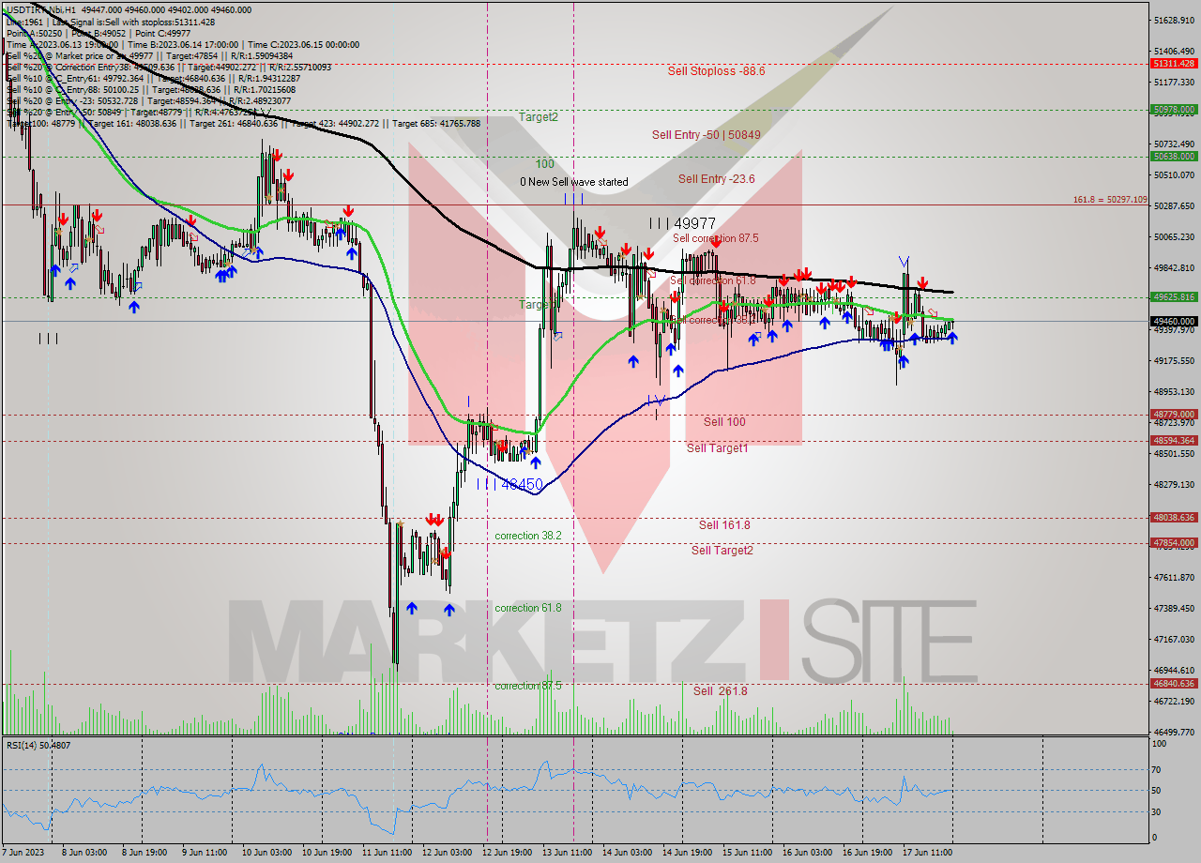The image size is (1201, 863).
Task: Click the 48279.070 axis price
Action: [1174, 484]
